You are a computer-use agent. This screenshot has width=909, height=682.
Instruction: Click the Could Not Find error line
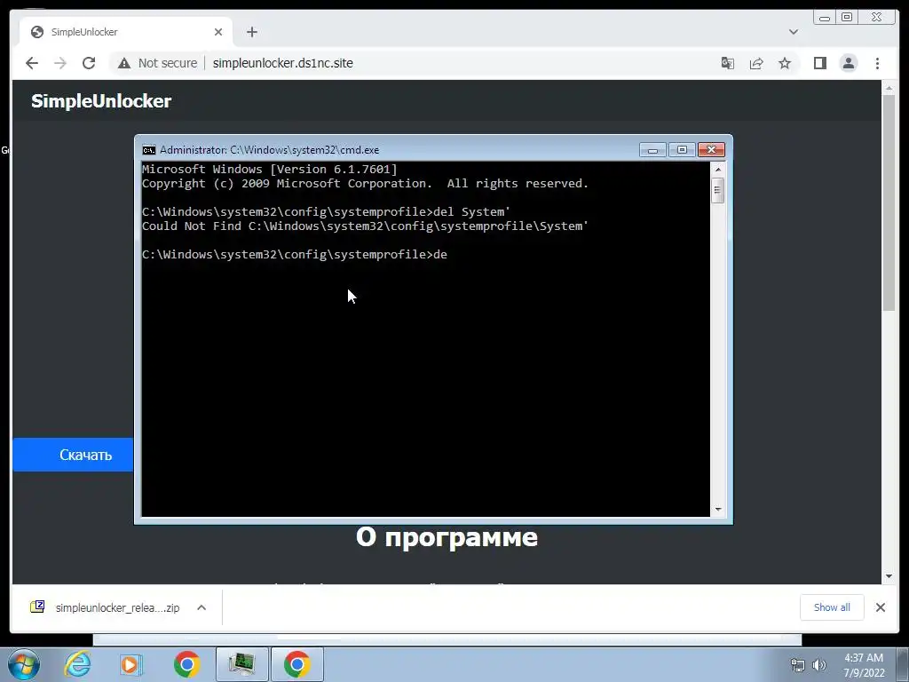click(x=365, y=226)
